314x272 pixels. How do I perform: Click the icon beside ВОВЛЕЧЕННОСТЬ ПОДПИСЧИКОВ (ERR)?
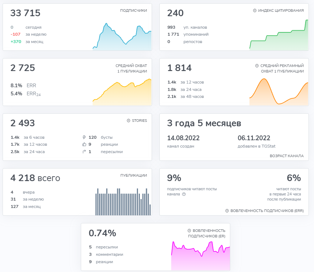(227, 211)
